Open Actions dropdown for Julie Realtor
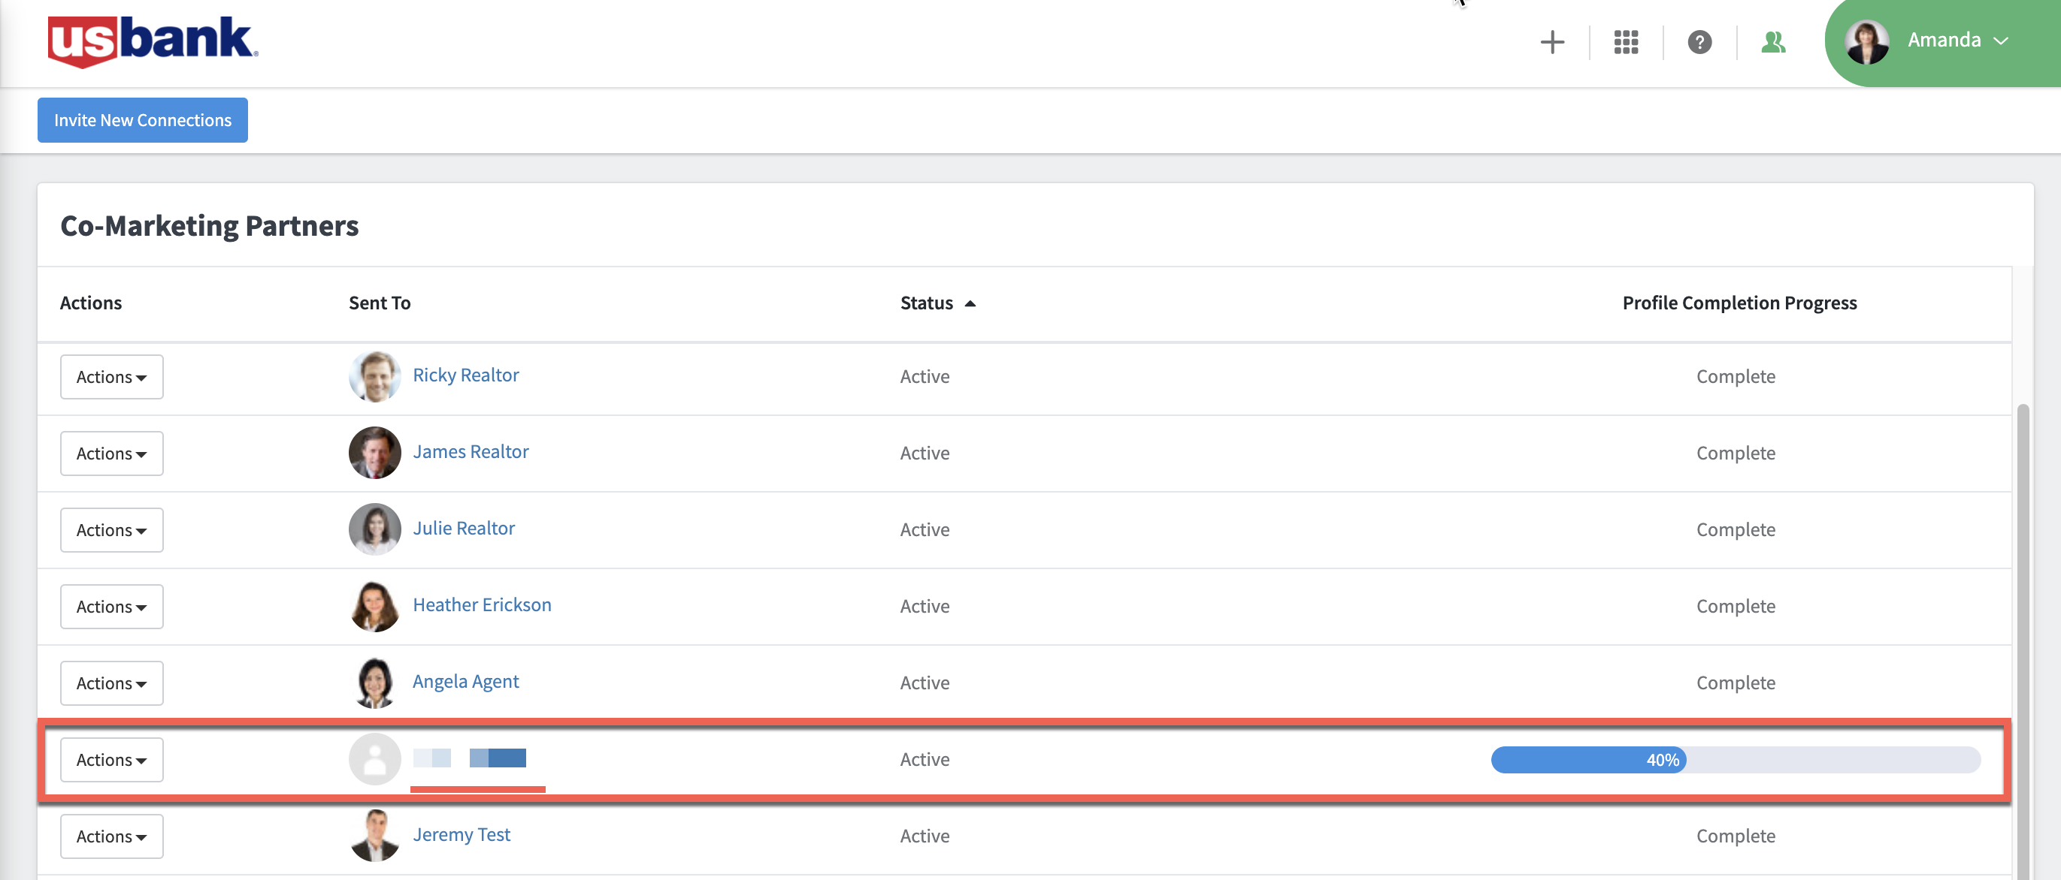 coord(111,530)
